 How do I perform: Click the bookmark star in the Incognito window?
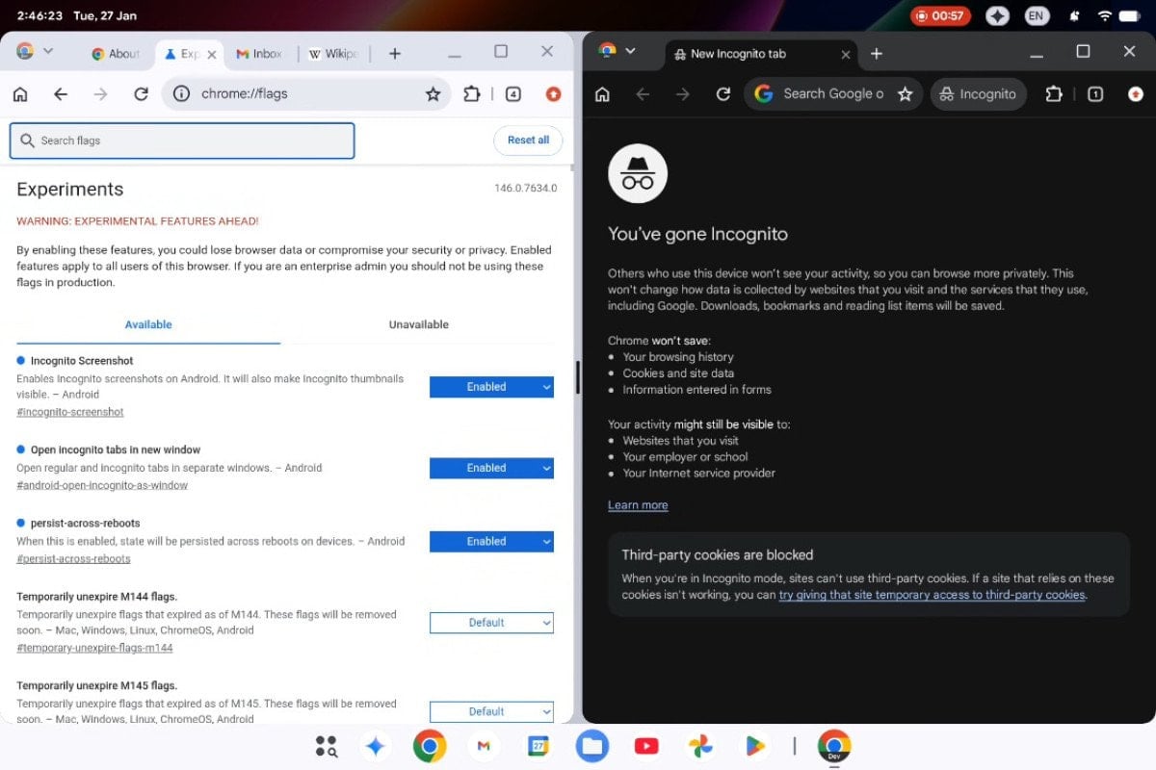pos(906,93)
